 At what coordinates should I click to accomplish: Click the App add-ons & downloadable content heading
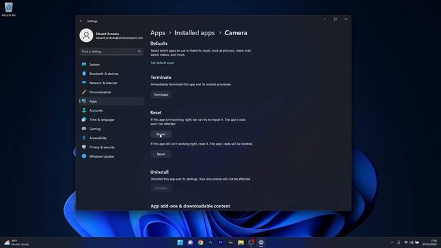(190, 206)
